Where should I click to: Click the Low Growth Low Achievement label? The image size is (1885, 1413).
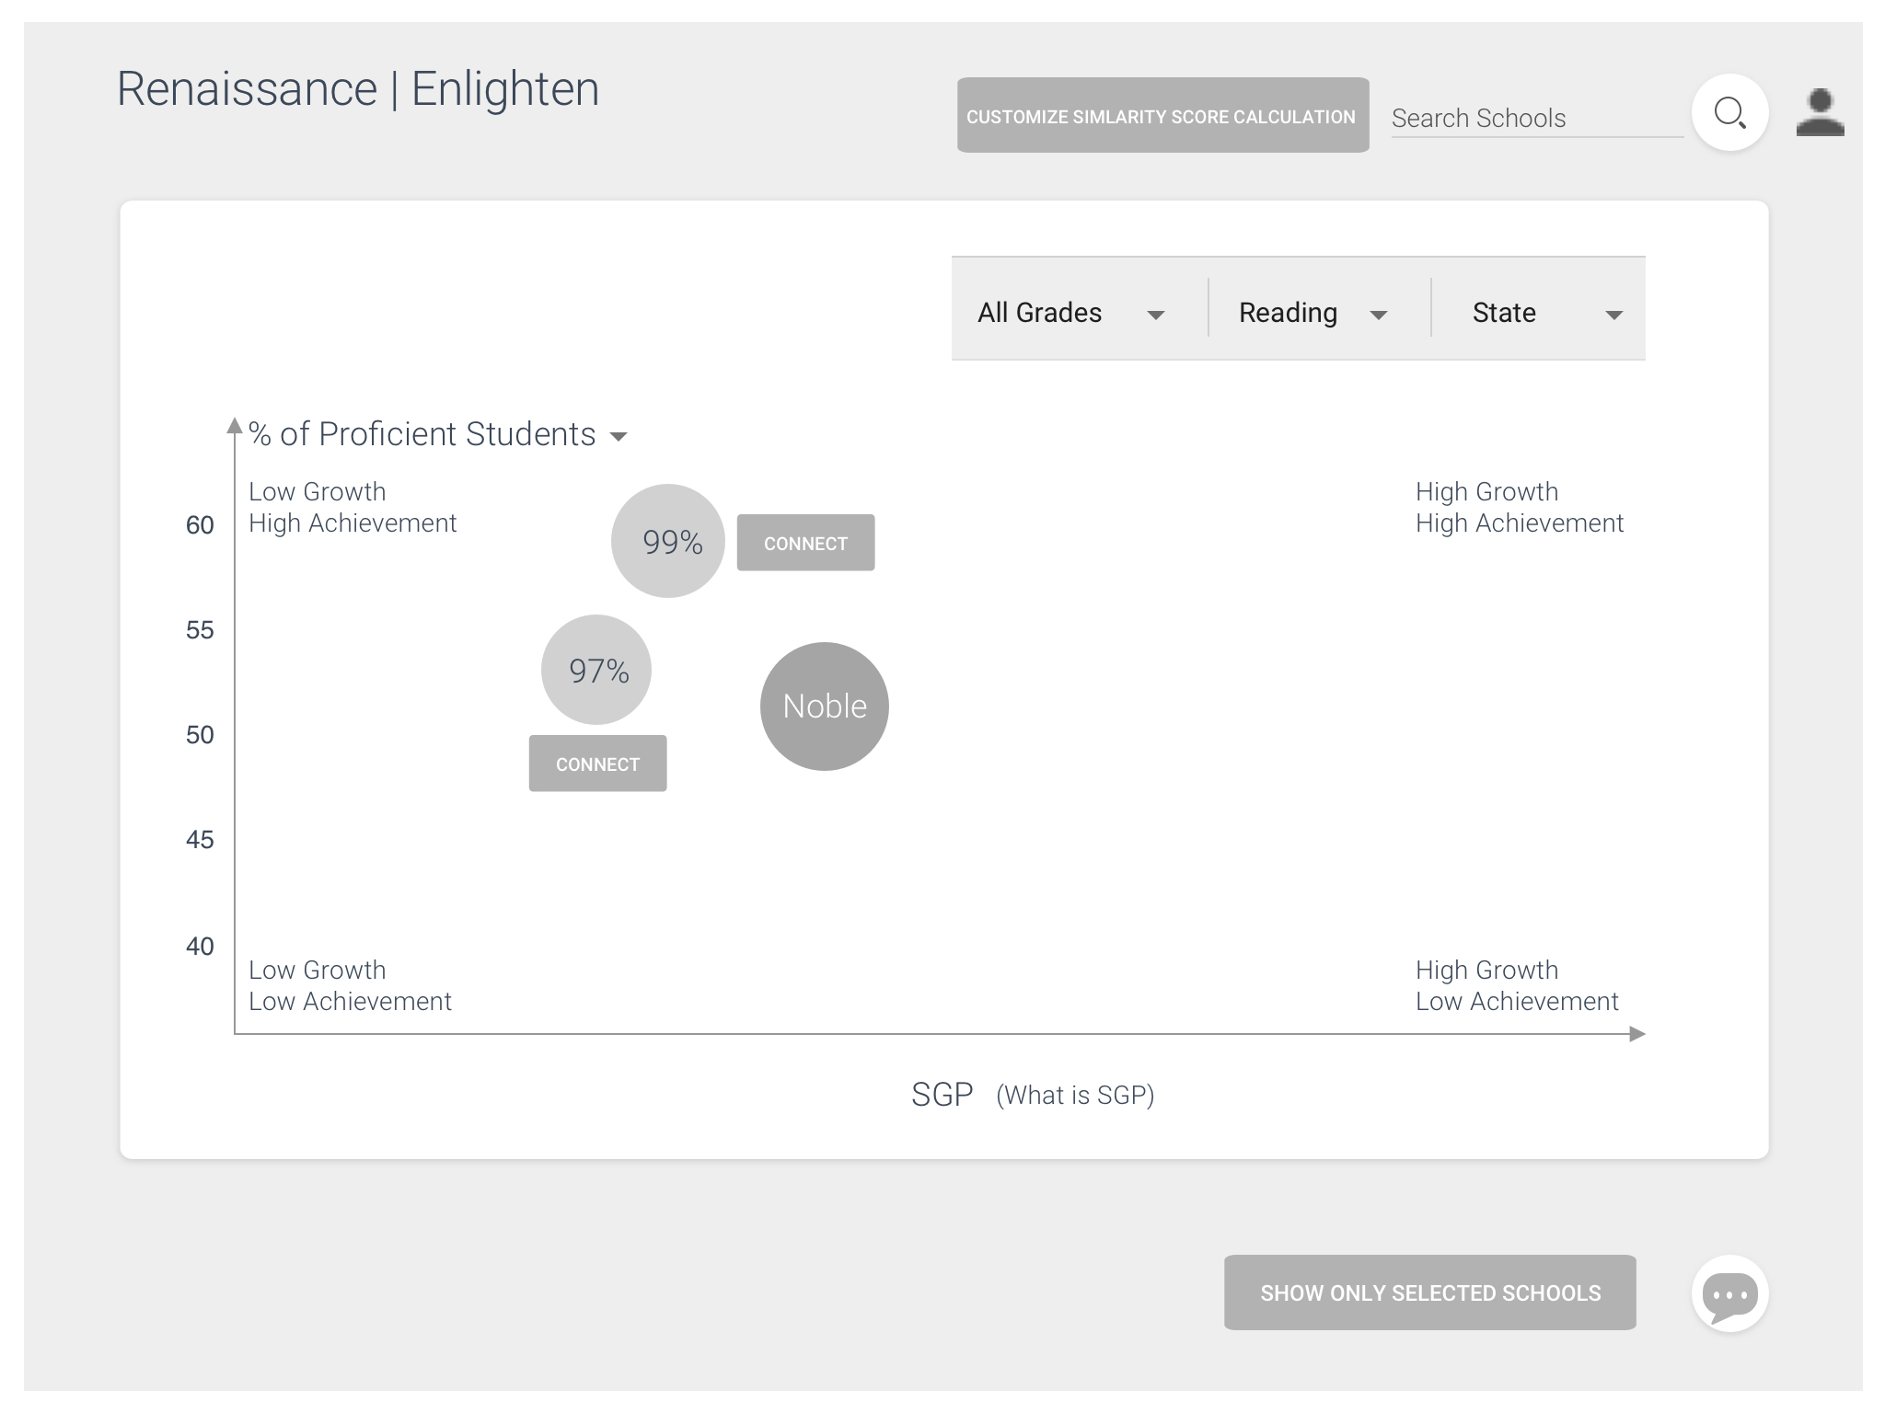[350, 985]
